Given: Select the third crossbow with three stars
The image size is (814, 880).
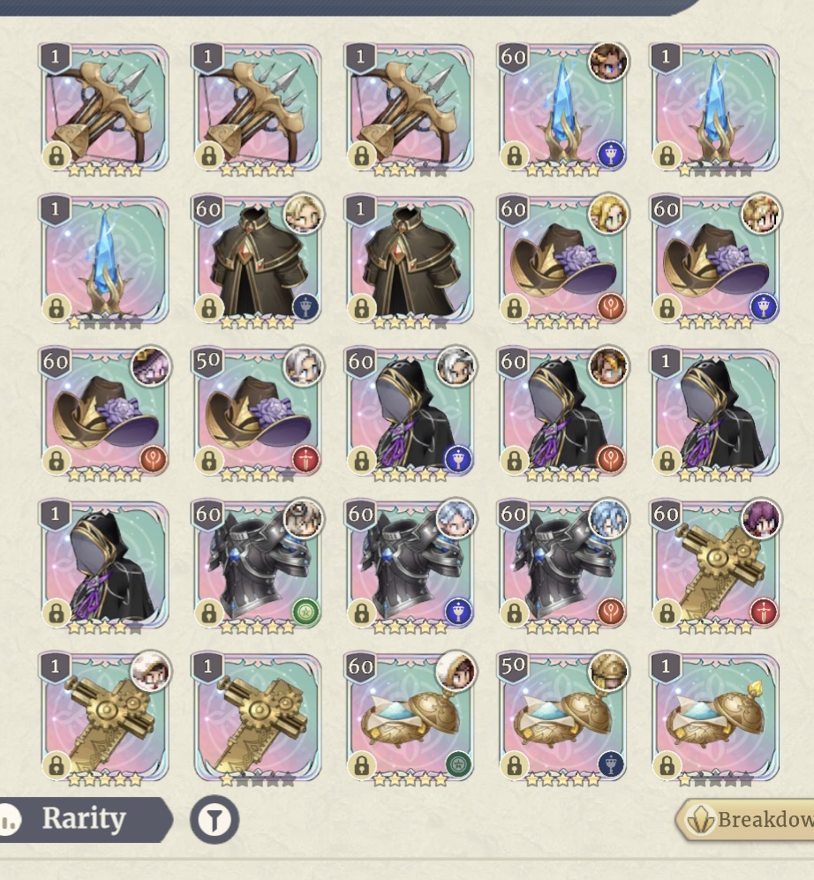Looking at the screenshot, I should point(410,109).
